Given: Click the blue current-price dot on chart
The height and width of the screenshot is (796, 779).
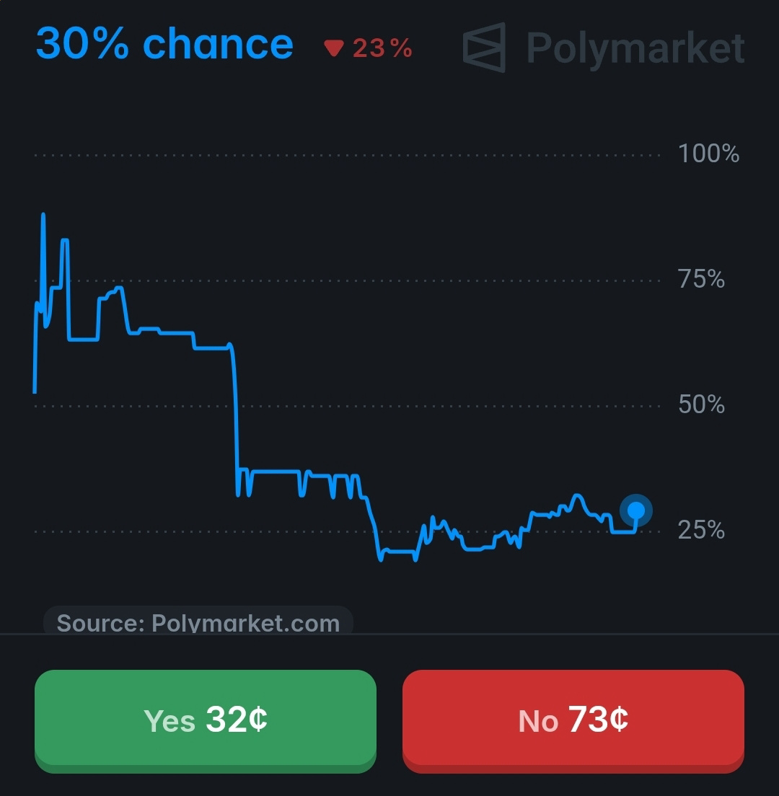Looking at the screenshot, I should [635, 510].
